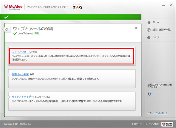Image resolution: width=176 pixels, height=128 pixels.
Task: Click the question mark help icon
Action: (x=149, y=38)
